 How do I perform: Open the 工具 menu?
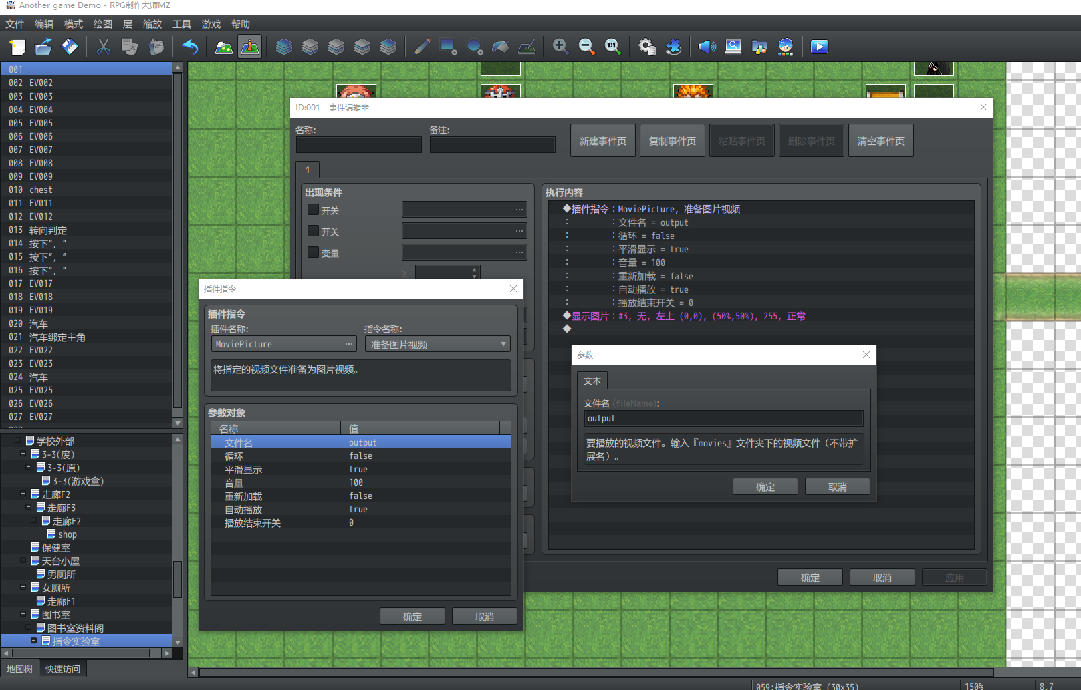(182, 24)
